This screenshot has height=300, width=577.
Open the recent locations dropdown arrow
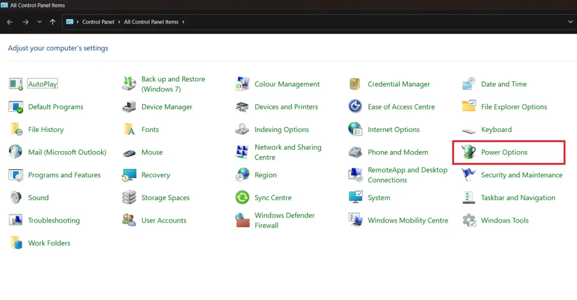click(x=39, y=22)
